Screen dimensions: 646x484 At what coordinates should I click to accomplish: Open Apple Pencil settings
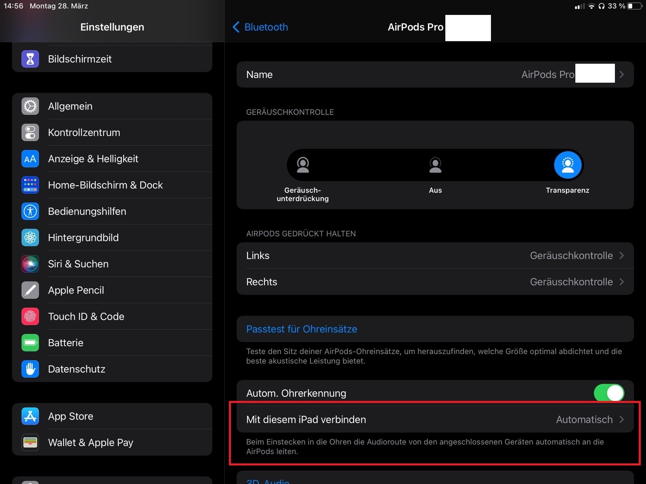[112, 290]
